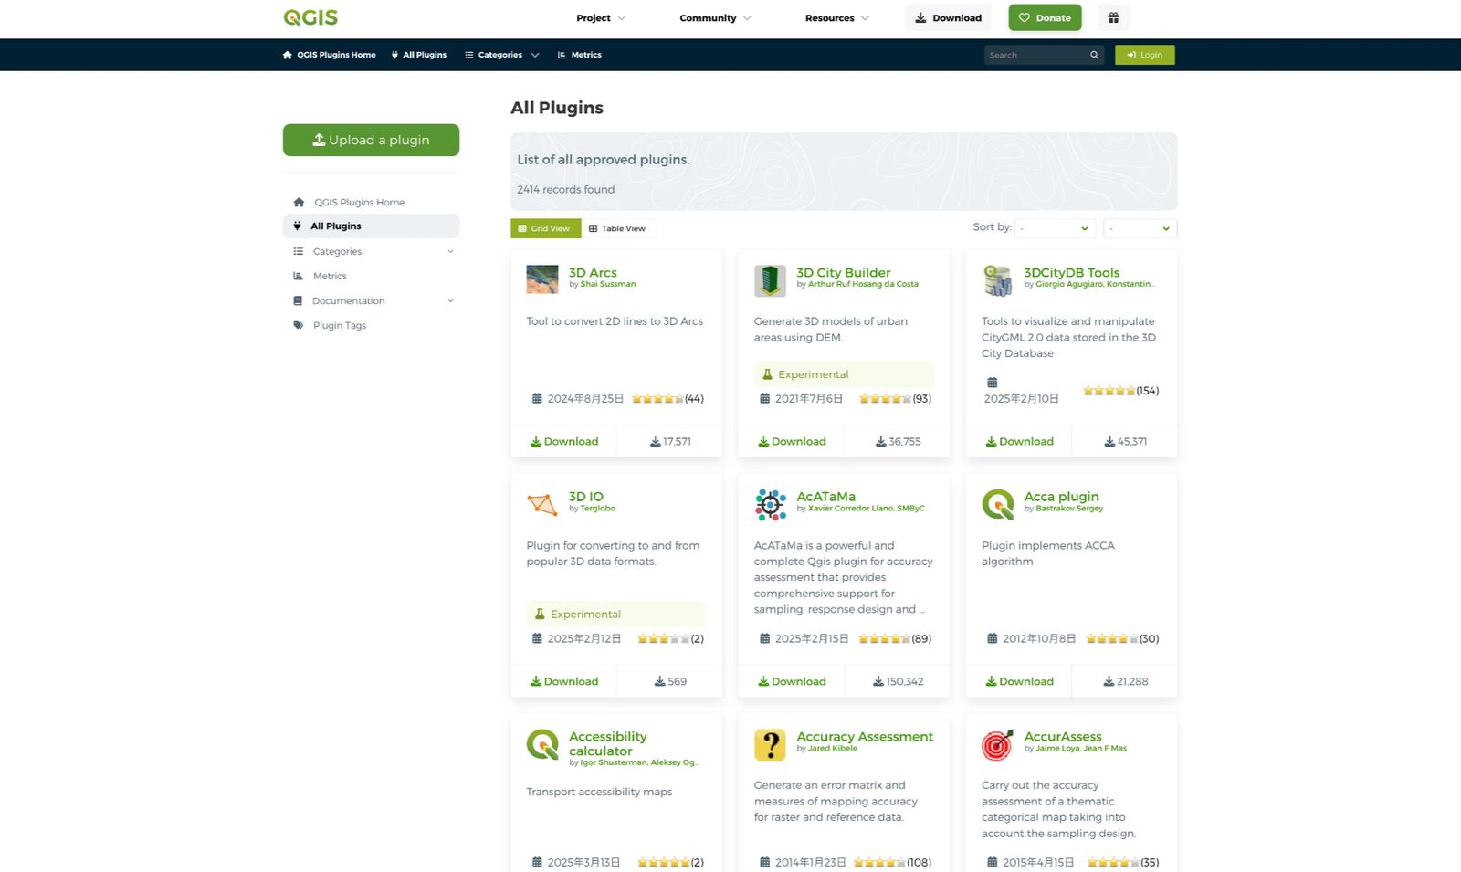Open Categories dropdown in navigation bar

pos(502,55)
